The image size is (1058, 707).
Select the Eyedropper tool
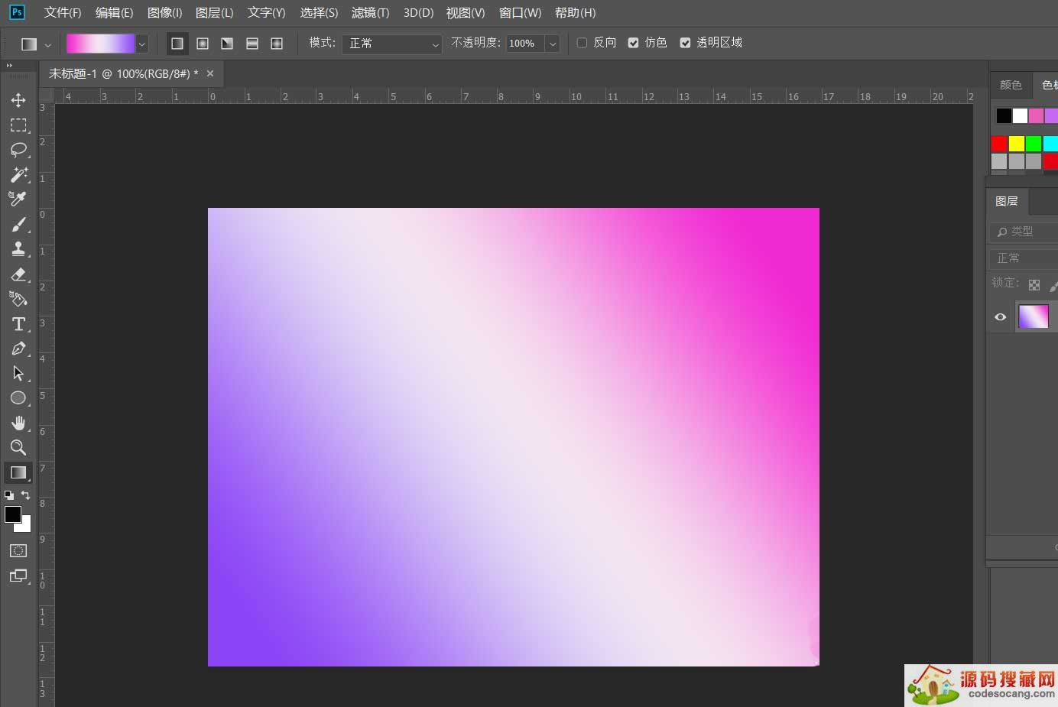click(18, 199)
